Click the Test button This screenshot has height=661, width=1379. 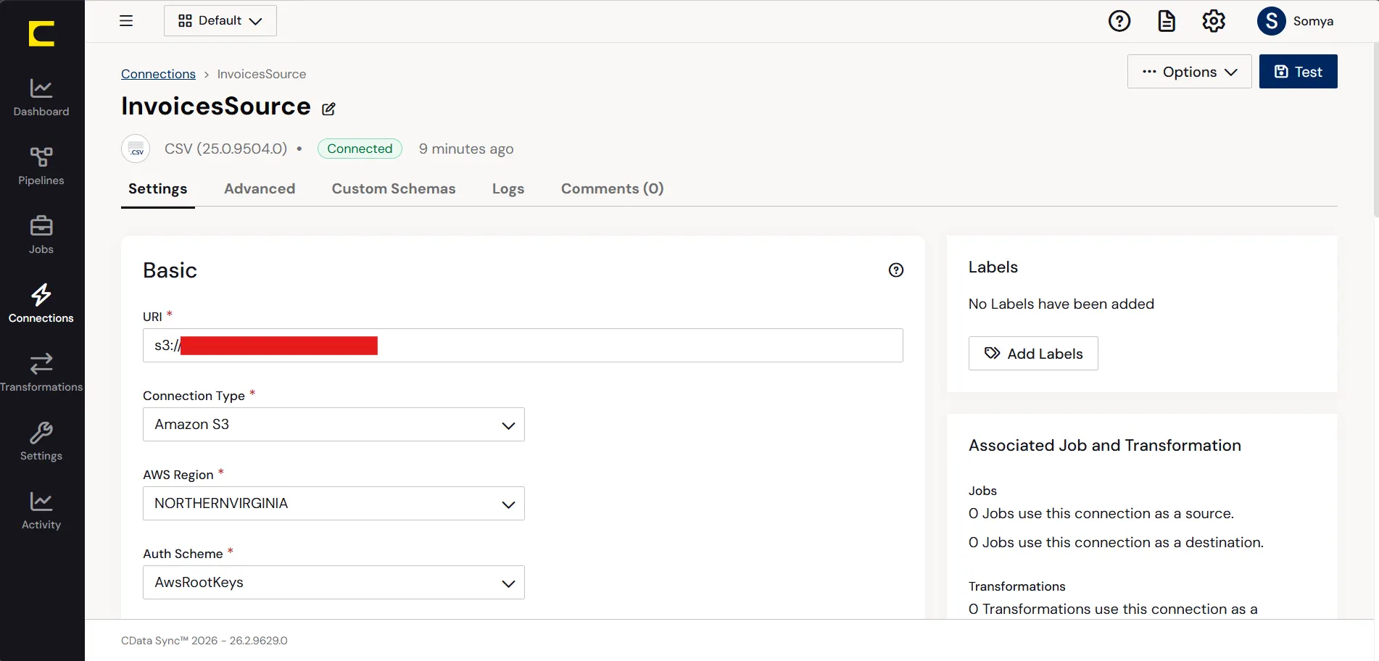[x=1299, y=72]
